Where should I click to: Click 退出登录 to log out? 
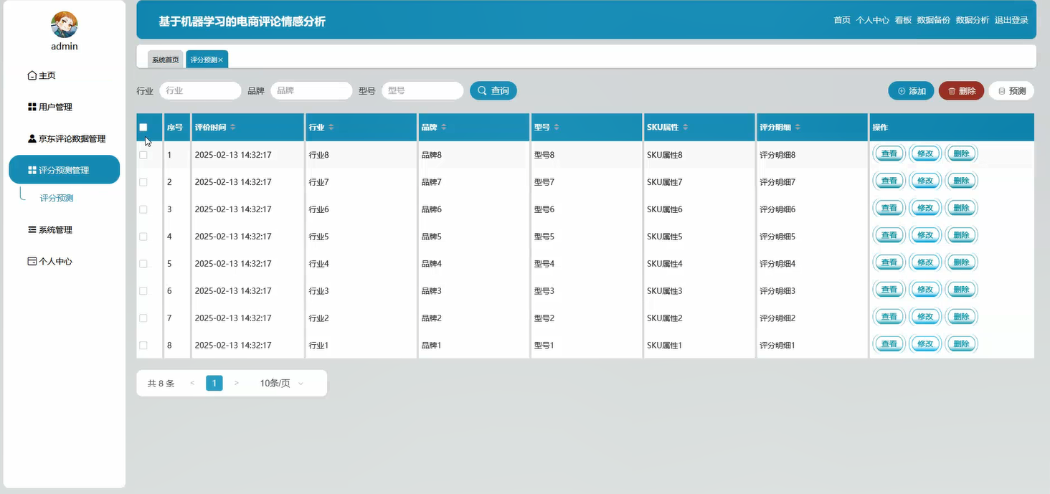tap(1011, 20)
